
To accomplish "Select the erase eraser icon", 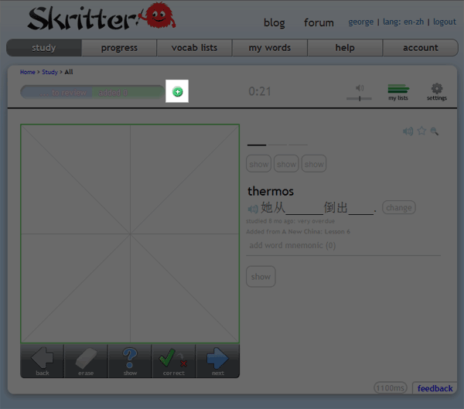I will click(x=85, y=360).
